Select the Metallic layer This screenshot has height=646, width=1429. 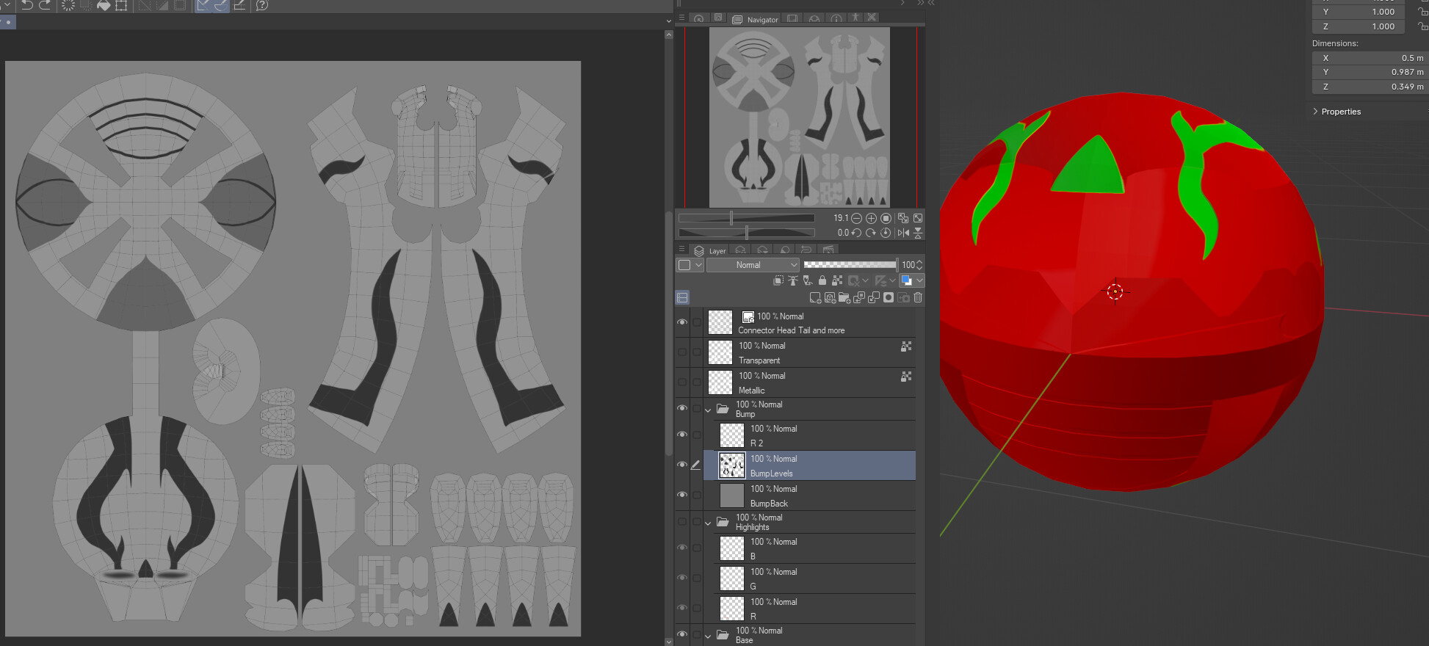click(810, 382)
